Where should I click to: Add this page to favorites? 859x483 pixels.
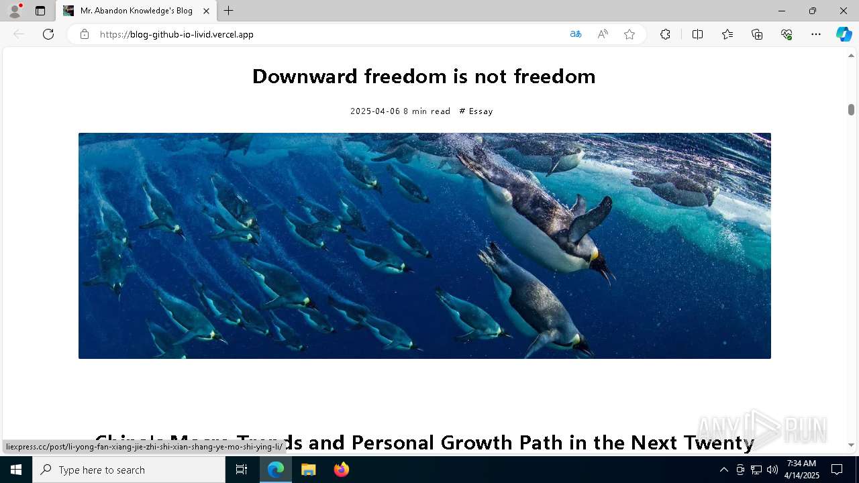pos(629,34)
